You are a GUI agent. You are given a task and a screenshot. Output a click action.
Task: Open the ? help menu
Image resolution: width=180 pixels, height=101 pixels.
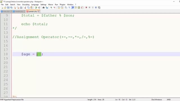(76, 4)
